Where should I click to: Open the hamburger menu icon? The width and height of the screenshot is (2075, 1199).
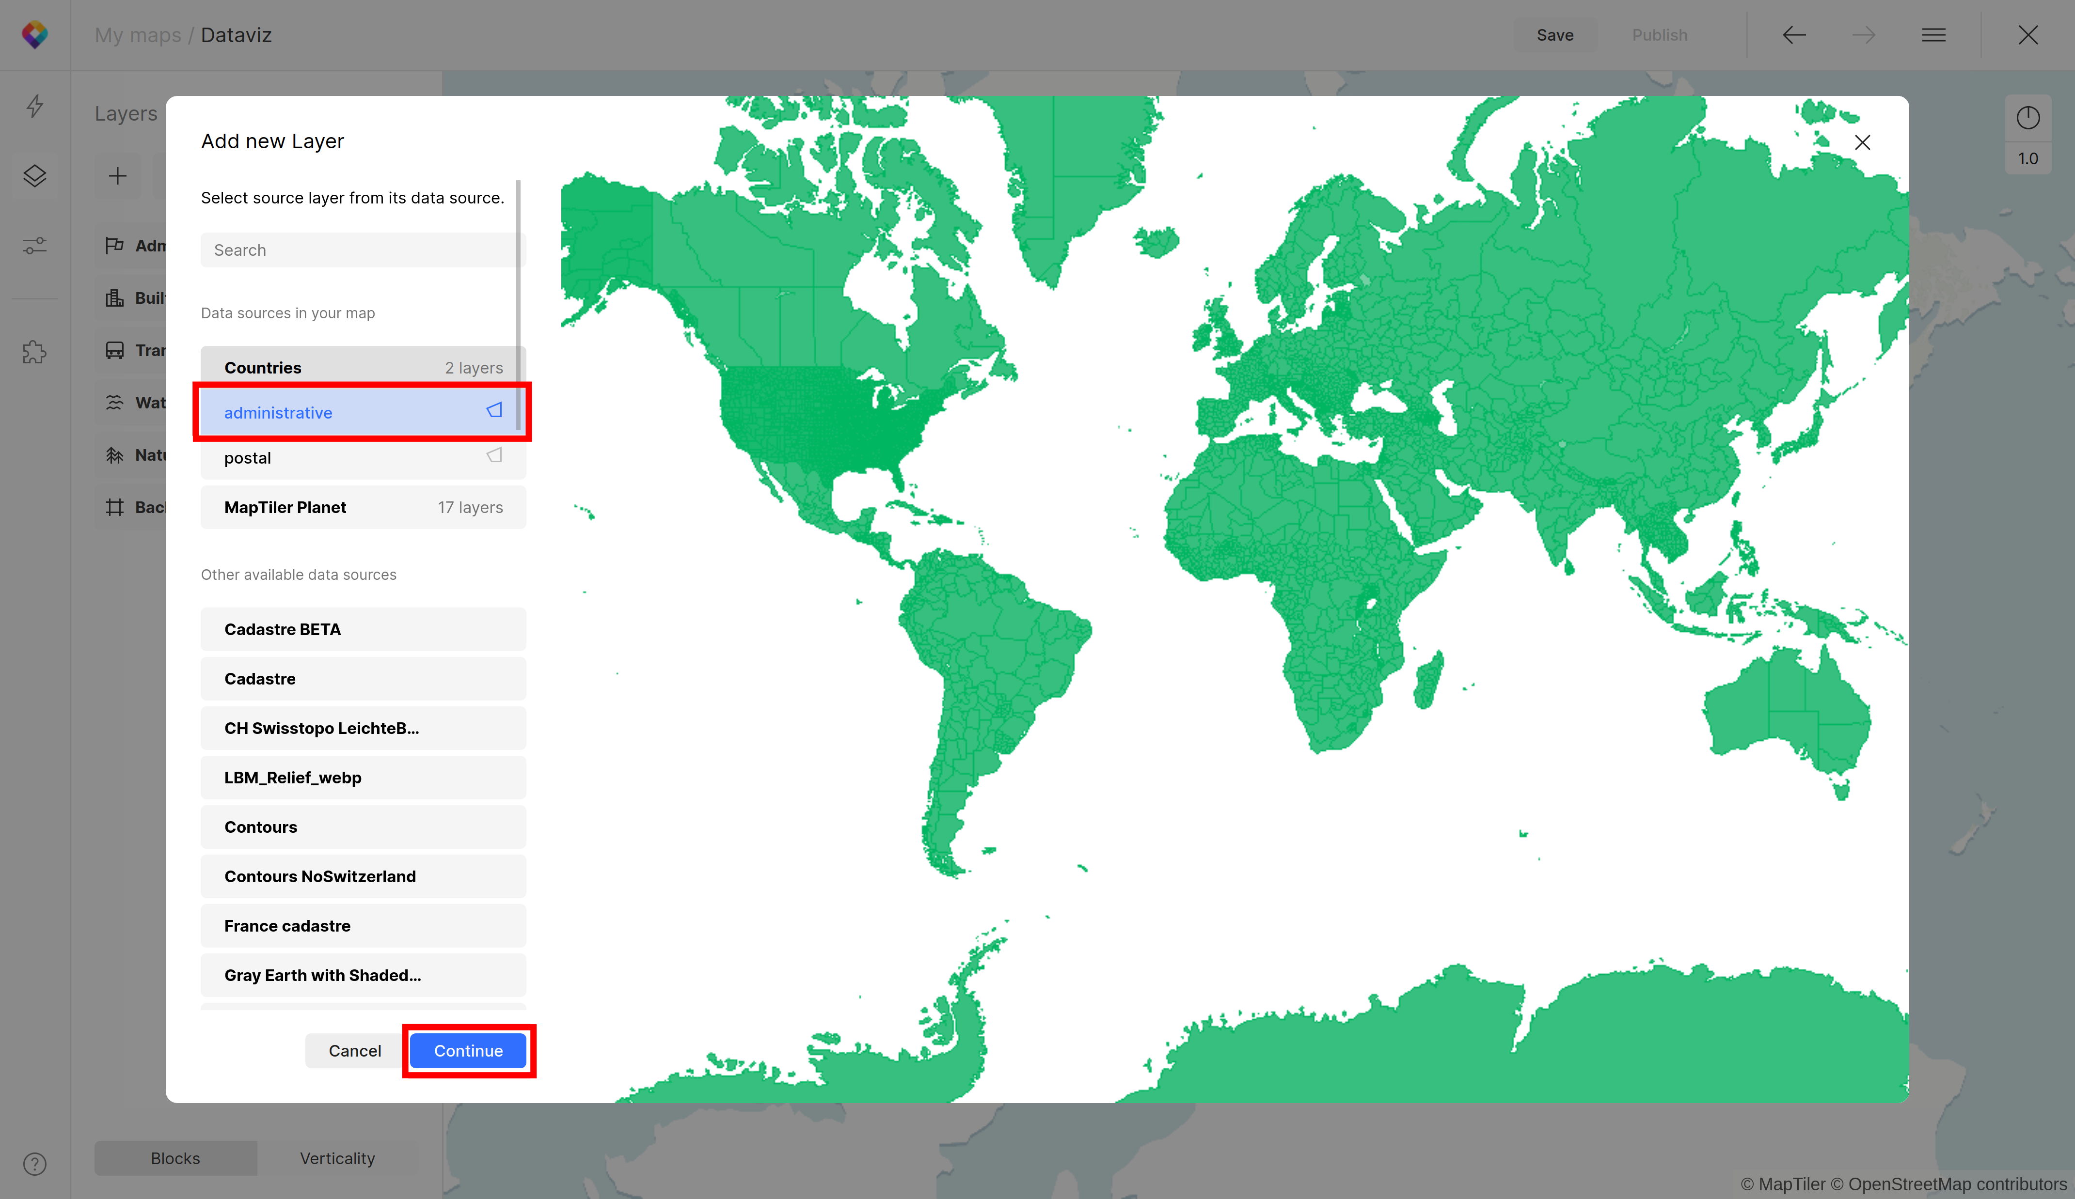(1933, 34)
